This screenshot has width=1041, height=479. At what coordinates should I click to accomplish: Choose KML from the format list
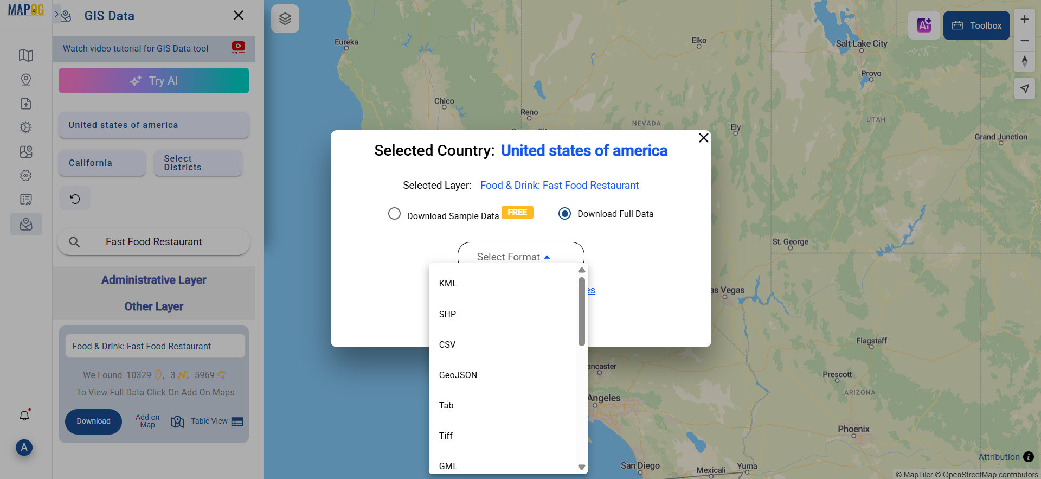coord(448,283)
